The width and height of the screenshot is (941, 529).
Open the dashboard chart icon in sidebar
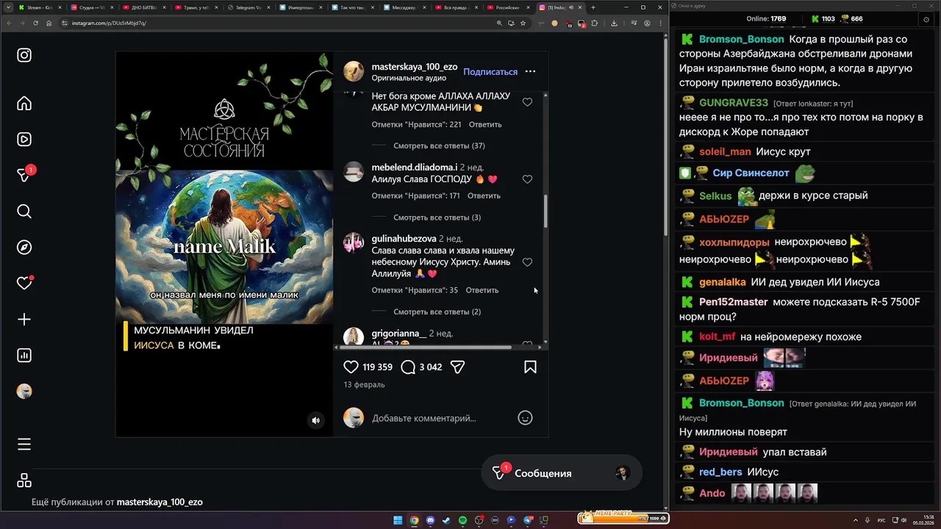(24, 356)
